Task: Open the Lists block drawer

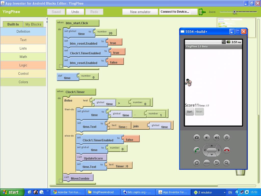Action: (23, 48)
